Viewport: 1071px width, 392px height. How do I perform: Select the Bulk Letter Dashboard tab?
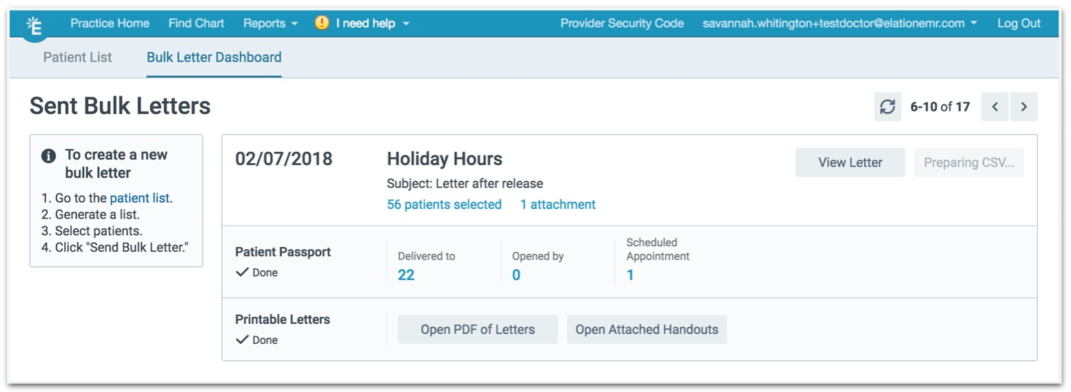(x=214, y=58)
